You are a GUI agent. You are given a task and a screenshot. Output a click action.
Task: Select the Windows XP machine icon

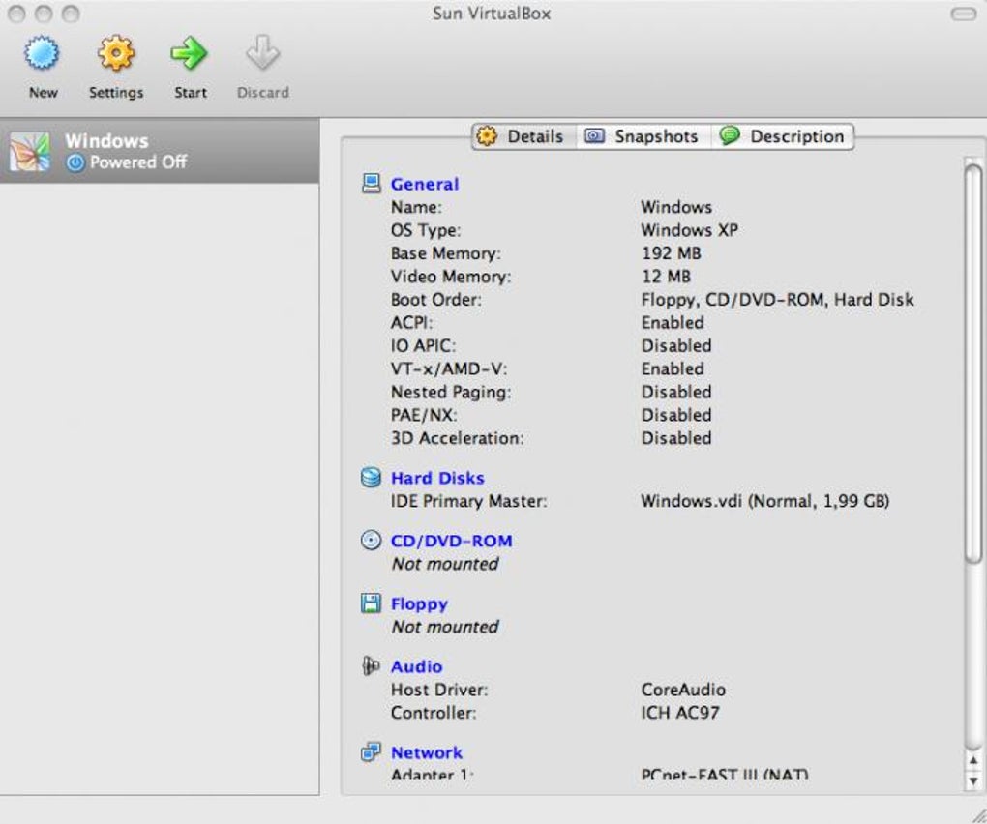[x=29, y=152]
